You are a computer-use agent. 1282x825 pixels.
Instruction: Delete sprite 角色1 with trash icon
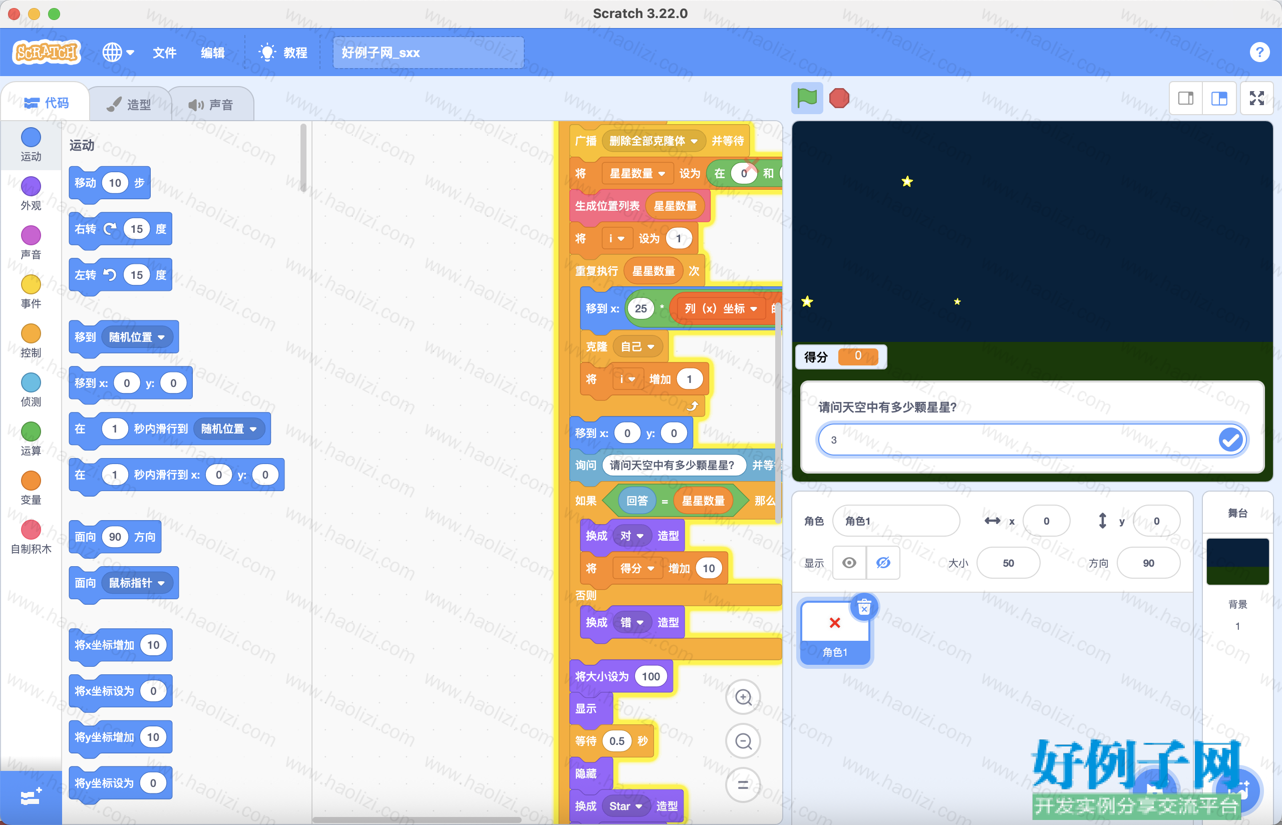coord(863,608)
